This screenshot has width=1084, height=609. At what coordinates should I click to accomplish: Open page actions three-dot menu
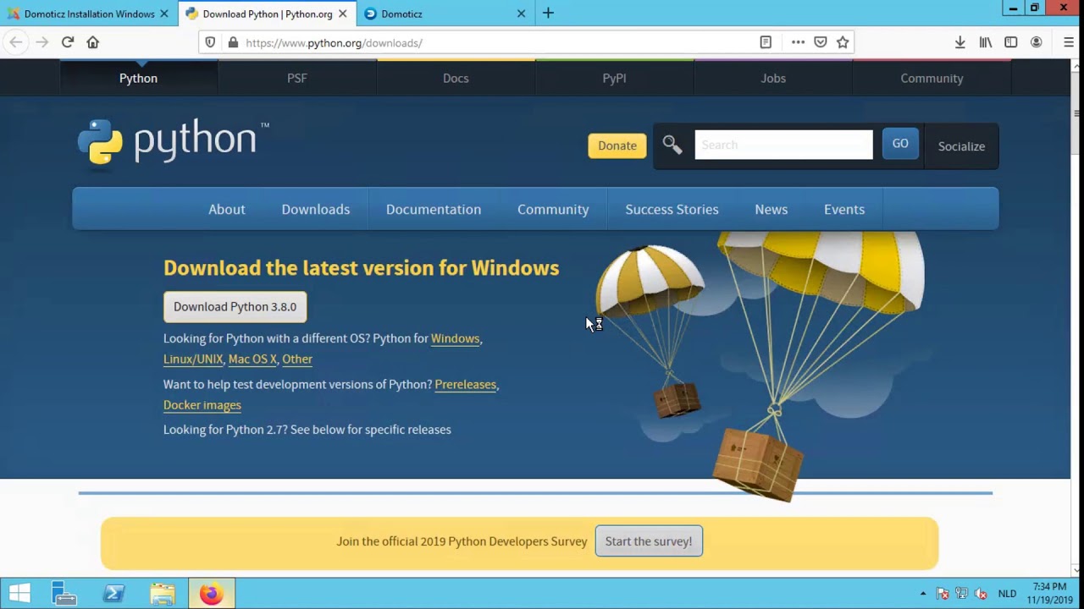(798, 42)
